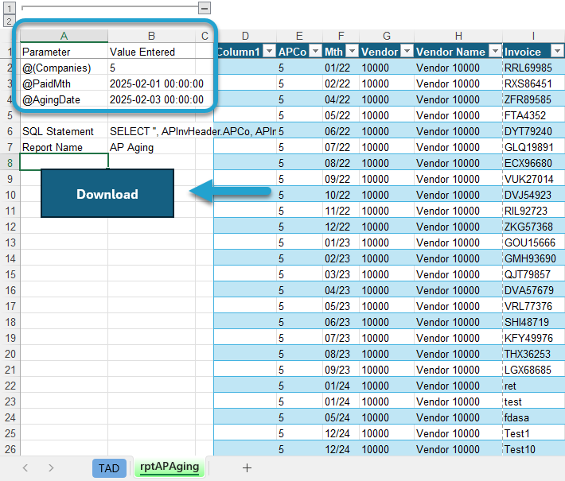Click invoice ZFR89585

tap(533, 99)
